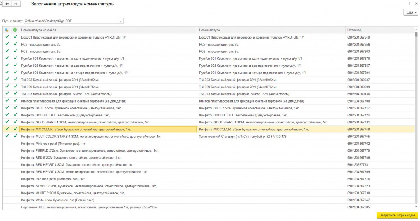Toggle second checkmark in Box001 row

coord(15,37)
